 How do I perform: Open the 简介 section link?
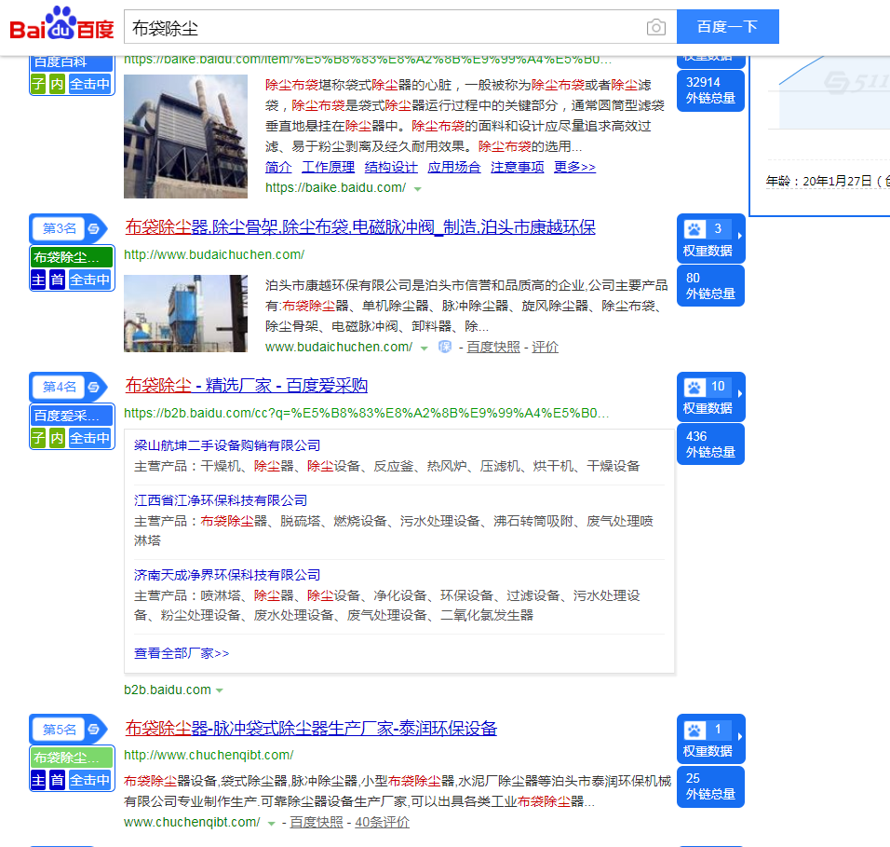click(x=278, y=167)
